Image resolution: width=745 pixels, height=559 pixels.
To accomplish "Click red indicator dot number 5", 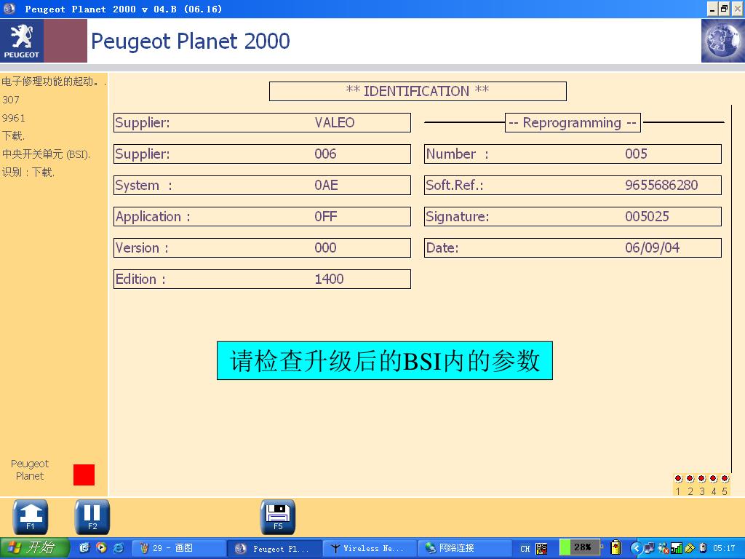I will (x=725, y=479).
